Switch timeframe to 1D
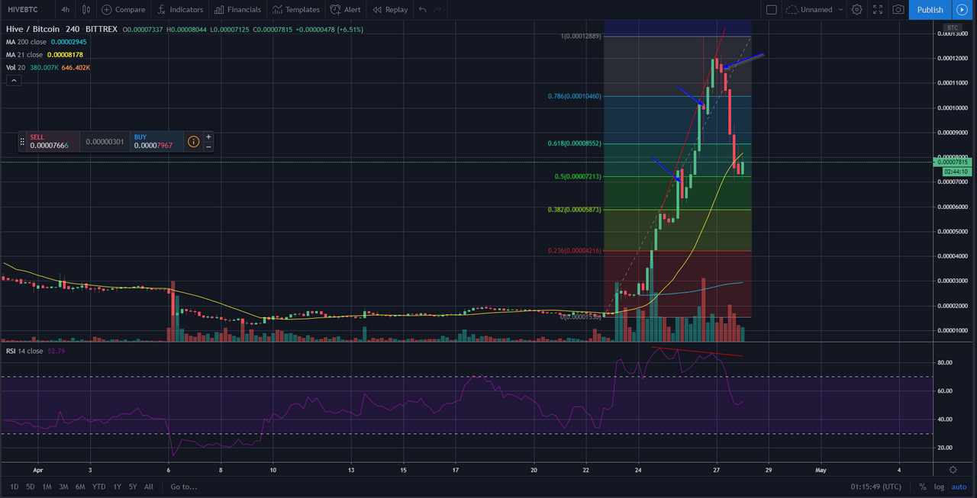Screen dimensions: 977x498 coord(12,486)
